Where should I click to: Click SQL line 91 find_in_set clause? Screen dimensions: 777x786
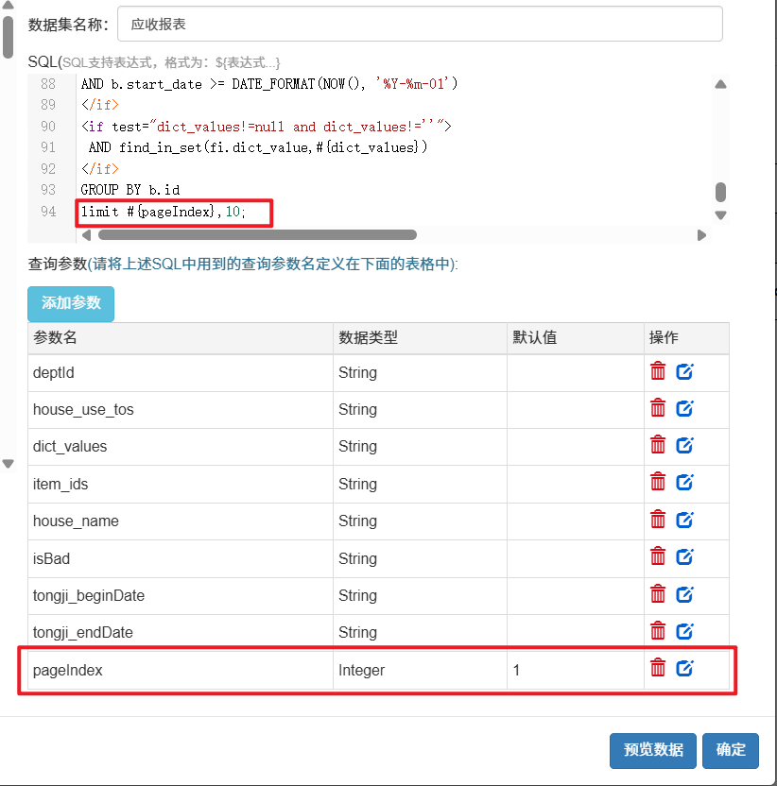point(258,147)
